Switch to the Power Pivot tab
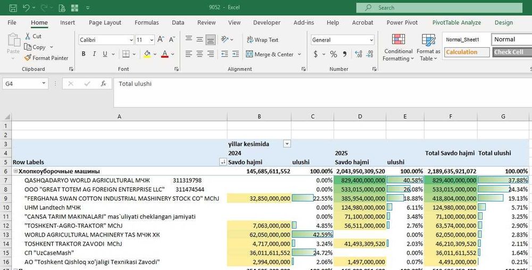This screenshot has height=270, width=532. click(x=402, y=22)
